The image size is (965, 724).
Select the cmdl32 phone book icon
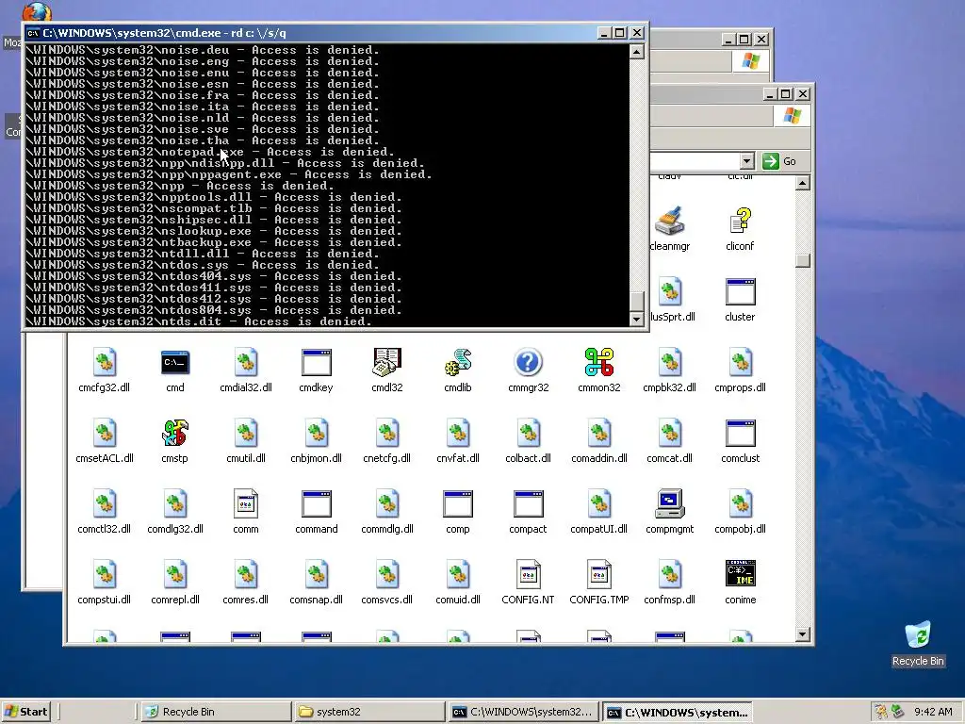(387, 363)
